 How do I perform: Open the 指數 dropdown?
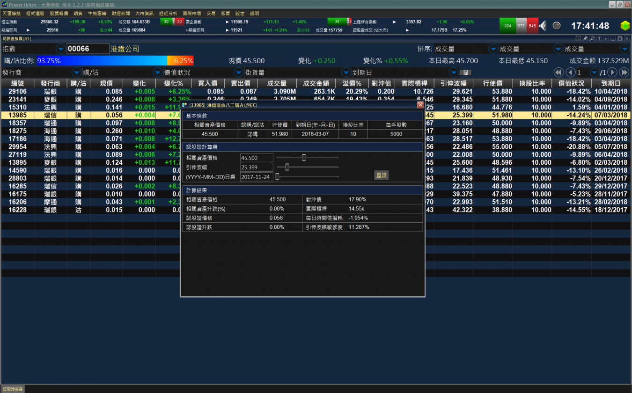(61, 49)
